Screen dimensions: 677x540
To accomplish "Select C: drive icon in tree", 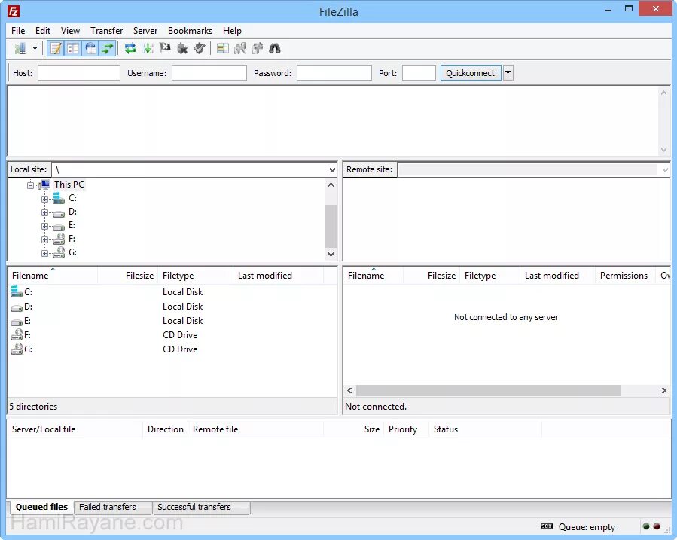I will click(x=58, y=198).
